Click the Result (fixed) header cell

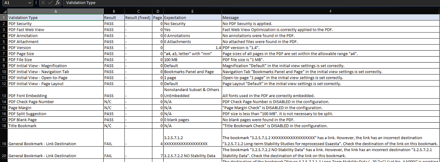pyautogui.click(x=139, y=18)
